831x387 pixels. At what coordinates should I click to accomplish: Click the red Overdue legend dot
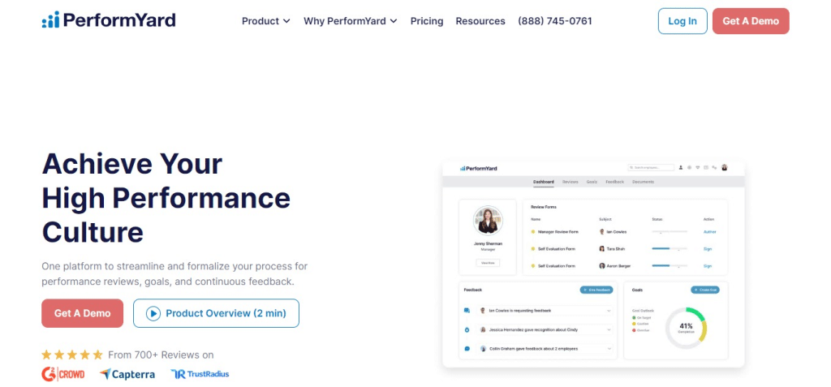coord(634,330)
